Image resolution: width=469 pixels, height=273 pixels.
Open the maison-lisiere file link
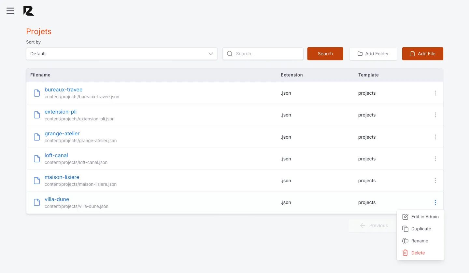[x=62, y=177]
